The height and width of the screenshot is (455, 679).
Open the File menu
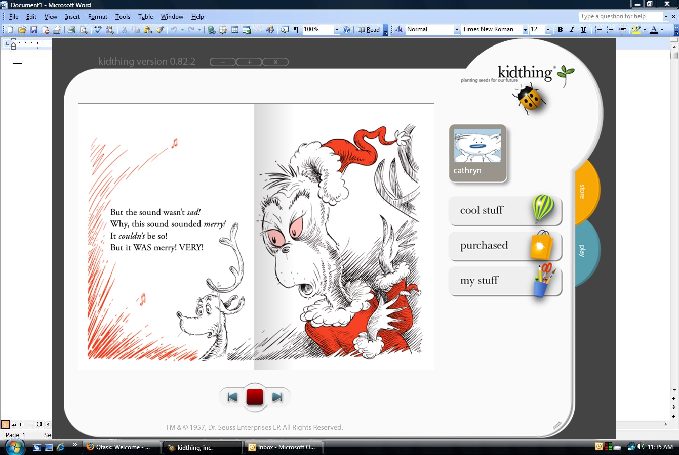pos(14,17)
